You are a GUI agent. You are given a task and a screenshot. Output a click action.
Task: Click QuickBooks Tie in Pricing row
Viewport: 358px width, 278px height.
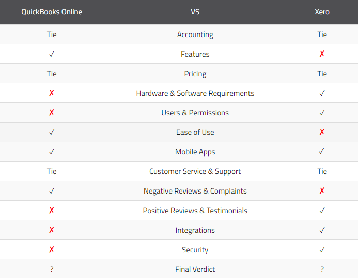tap(52, 74)
